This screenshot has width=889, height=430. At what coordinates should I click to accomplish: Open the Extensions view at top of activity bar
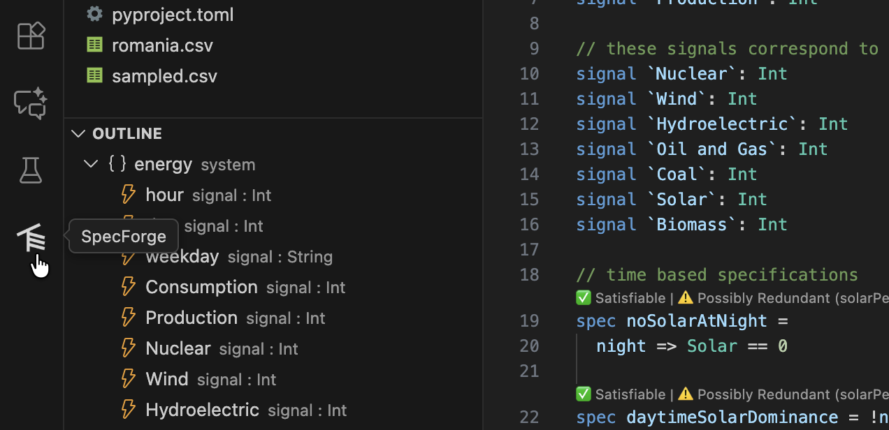31,36
